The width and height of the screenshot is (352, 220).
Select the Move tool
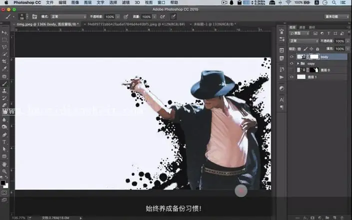pos(4,32)
